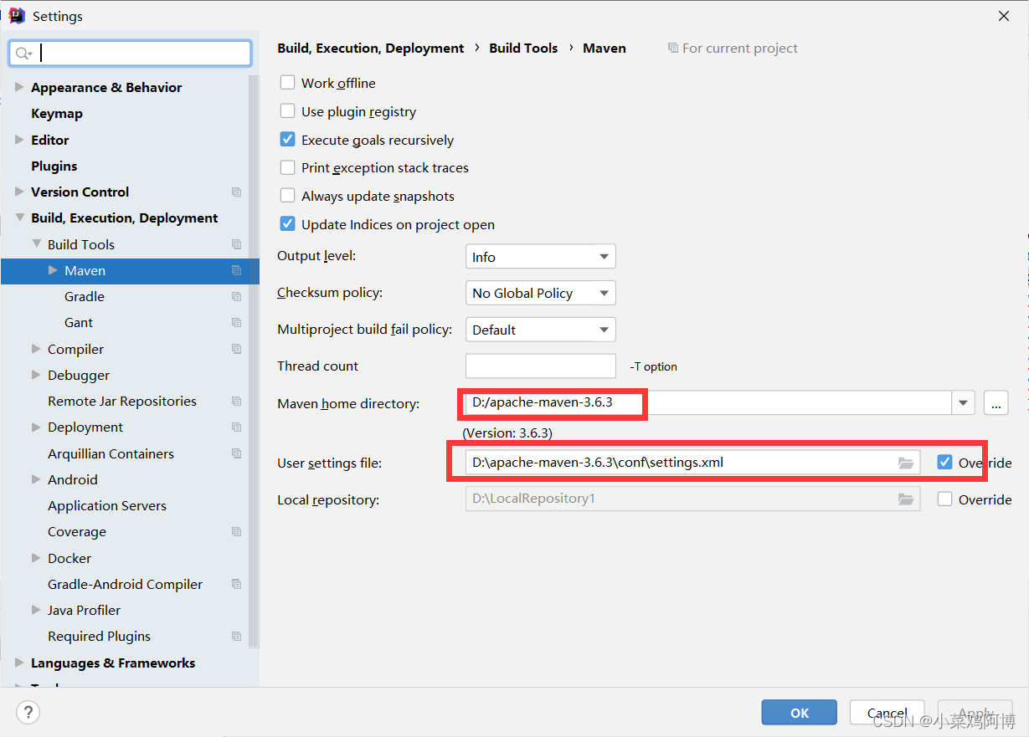Click the '(Version: 3.6.3)' text
This screenshot has width=1029, height=737.
[507, 433]
